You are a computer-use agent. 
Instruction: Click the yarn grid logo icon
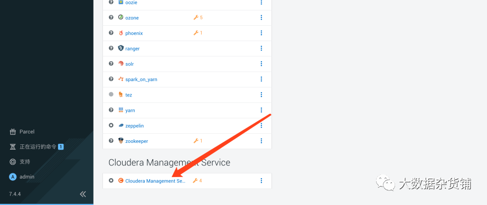click(121, 110)
